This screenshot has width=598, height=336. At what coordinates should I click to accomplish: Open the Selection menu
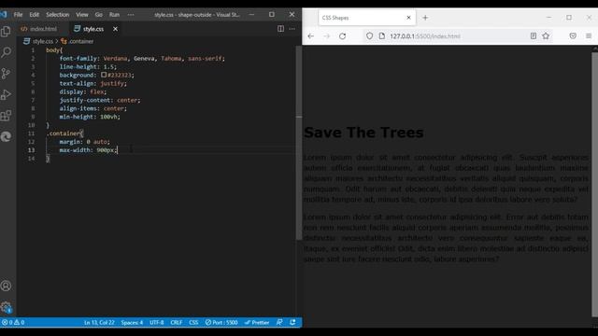pyautogui.click(x=58, y=15)
